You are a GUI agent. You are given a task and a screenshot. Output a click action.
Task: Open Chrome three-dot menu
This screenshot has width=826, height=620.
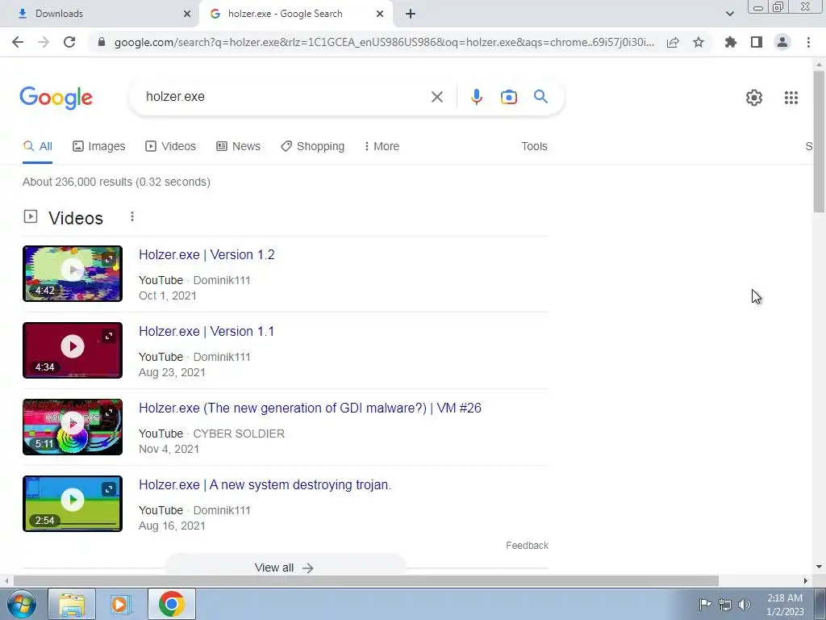coord(808,42)
